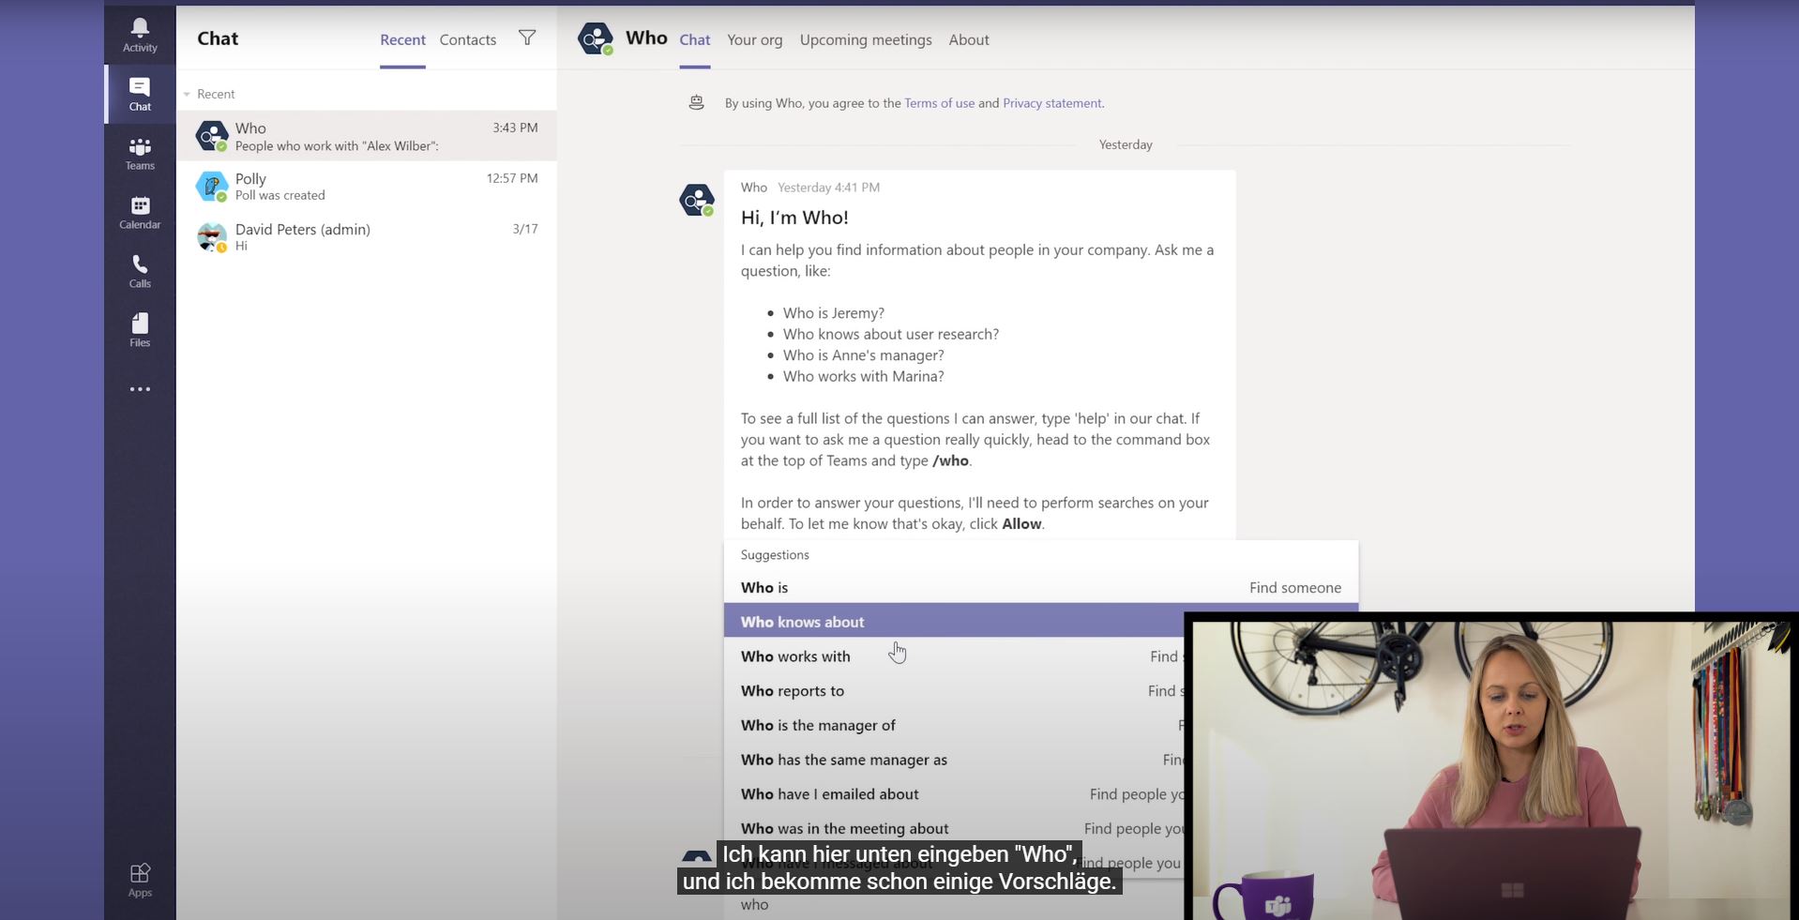Switch to the Contacts tab
The image size is (1799, 920).
tap(467, 39)
